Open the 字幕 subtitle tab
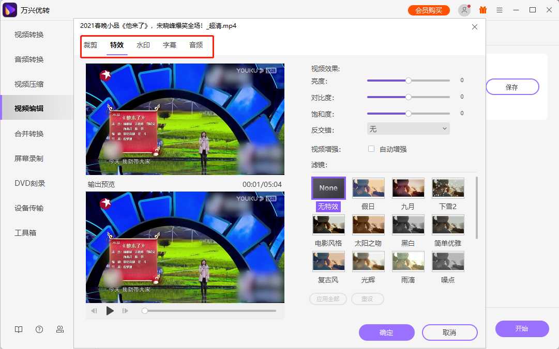The width and height of the screenshot is (559, 349). pos(169,45)
